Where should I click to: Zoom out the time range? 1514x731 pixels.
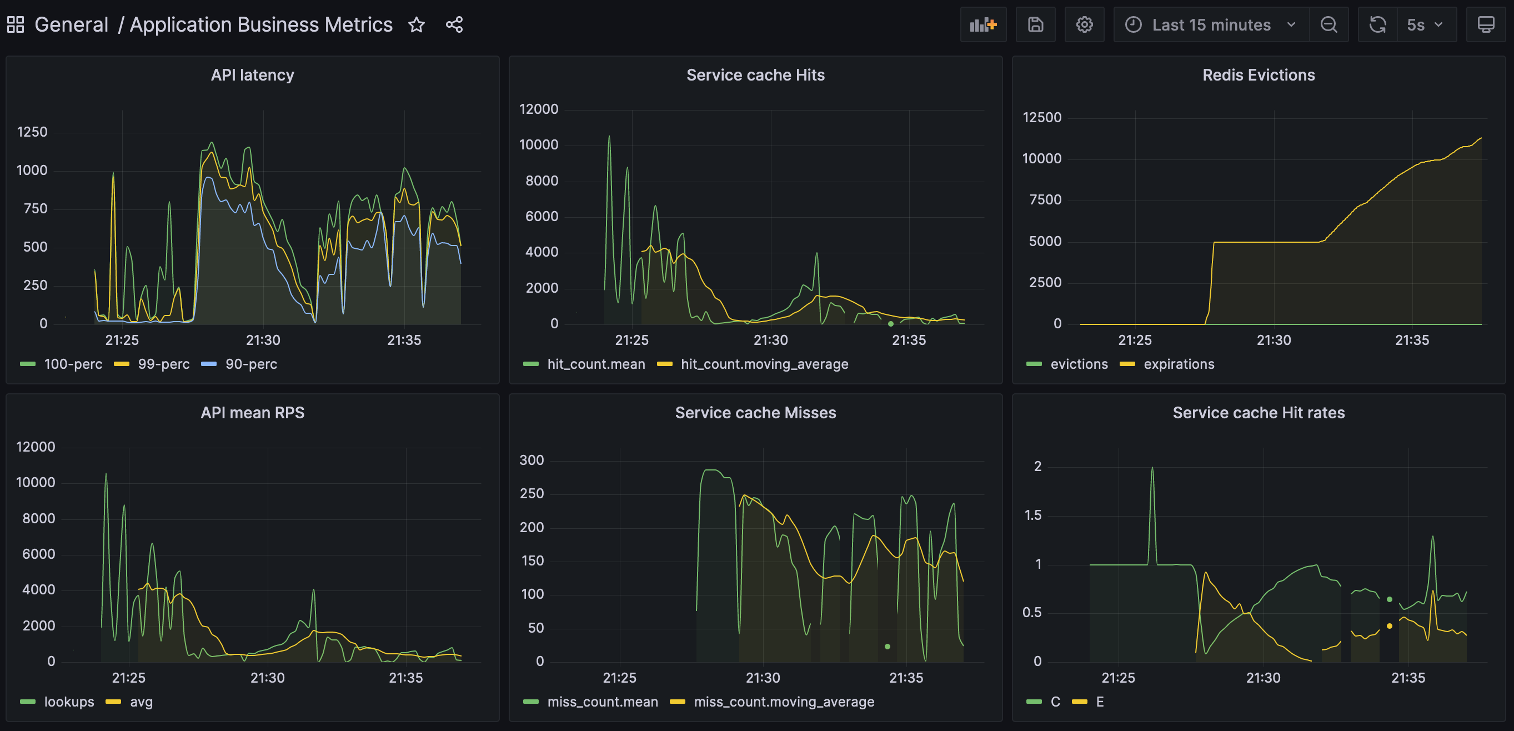click(x=1329, y=24)
